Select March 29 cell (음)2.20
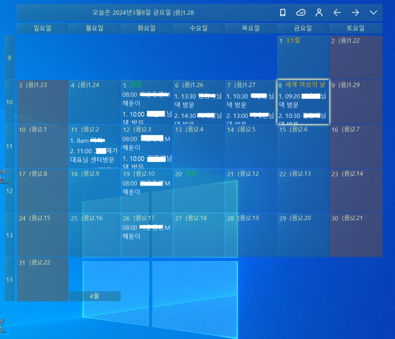 coord(303,235)
